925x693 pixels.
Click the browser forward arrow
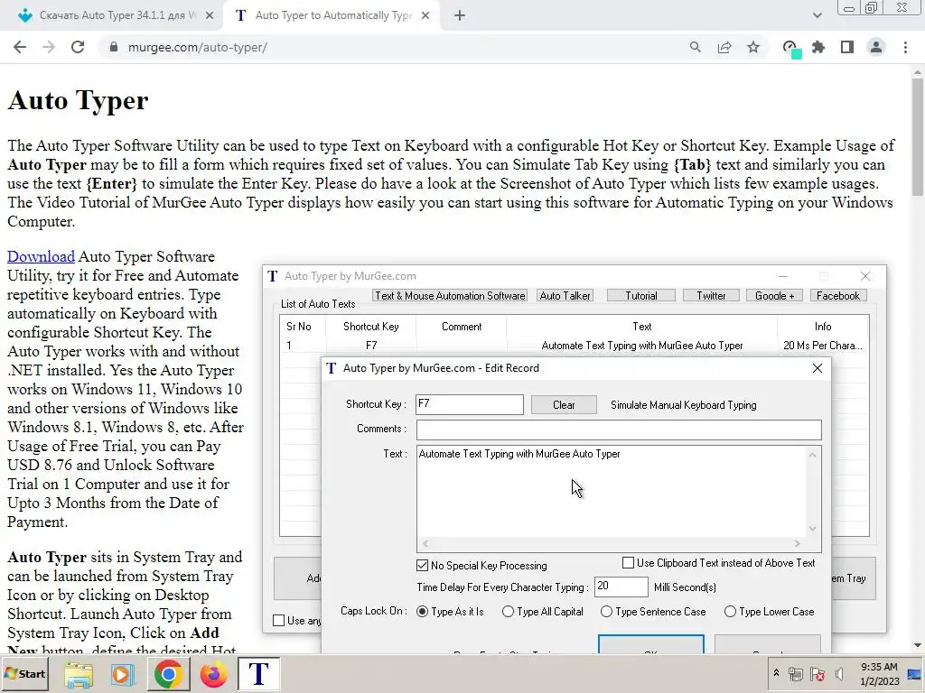point(49,47)
